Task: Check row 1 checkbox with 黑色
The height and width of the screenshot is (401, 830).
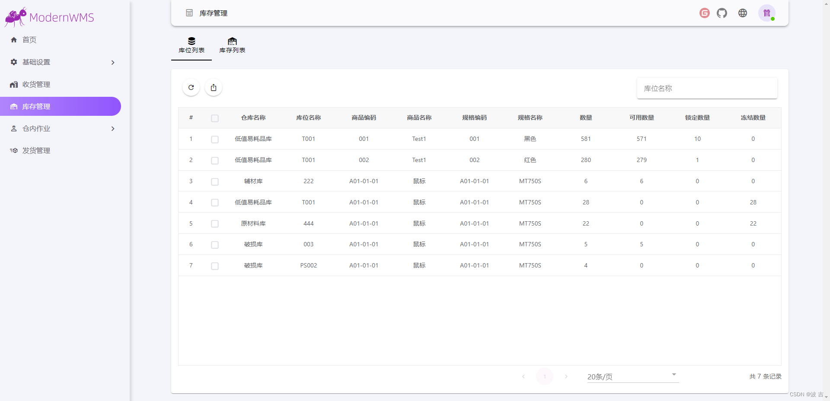Action: [x=215, y=139]
